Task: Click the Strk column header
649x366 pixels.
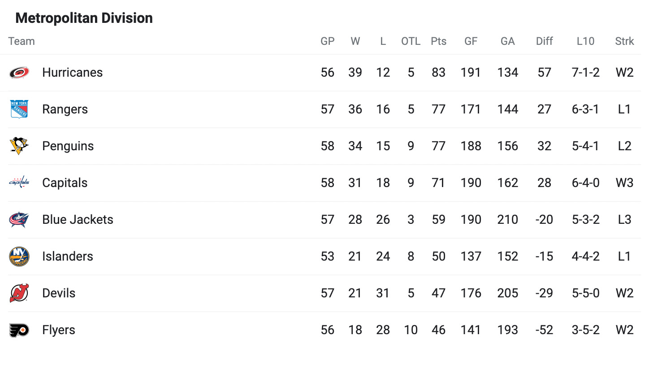Action: click(624, 41)
